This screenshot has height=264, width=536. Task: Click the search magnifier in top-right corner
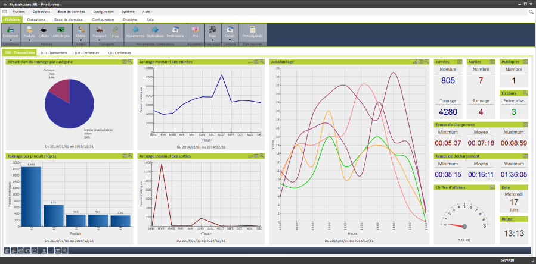point(531,11)
